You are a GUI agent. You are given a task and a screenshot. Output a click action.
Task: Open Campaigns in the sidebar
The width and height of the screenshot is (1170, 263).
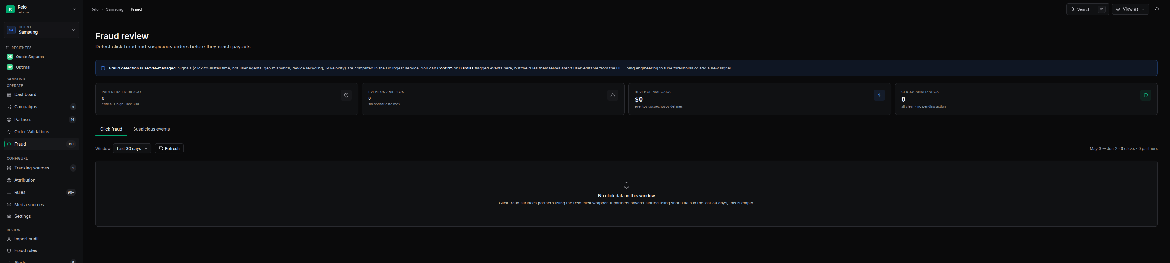41,107
